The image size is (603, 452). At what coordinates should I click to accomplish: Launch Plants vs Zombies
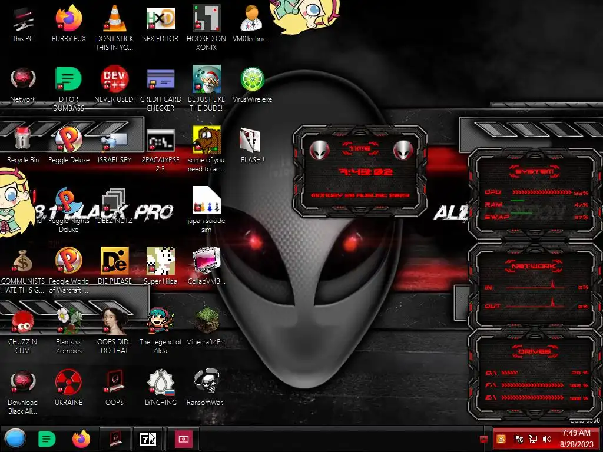click(68, 331)
